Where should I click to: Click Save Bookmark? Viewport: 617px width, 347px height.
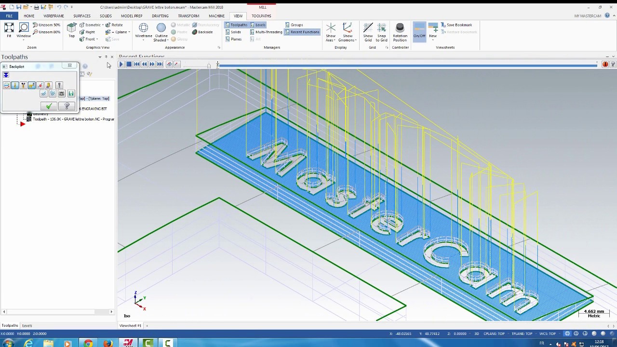click(456, 25)
